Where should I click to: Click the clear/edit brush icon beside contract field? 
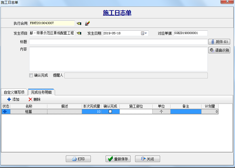tap(87, 23)
